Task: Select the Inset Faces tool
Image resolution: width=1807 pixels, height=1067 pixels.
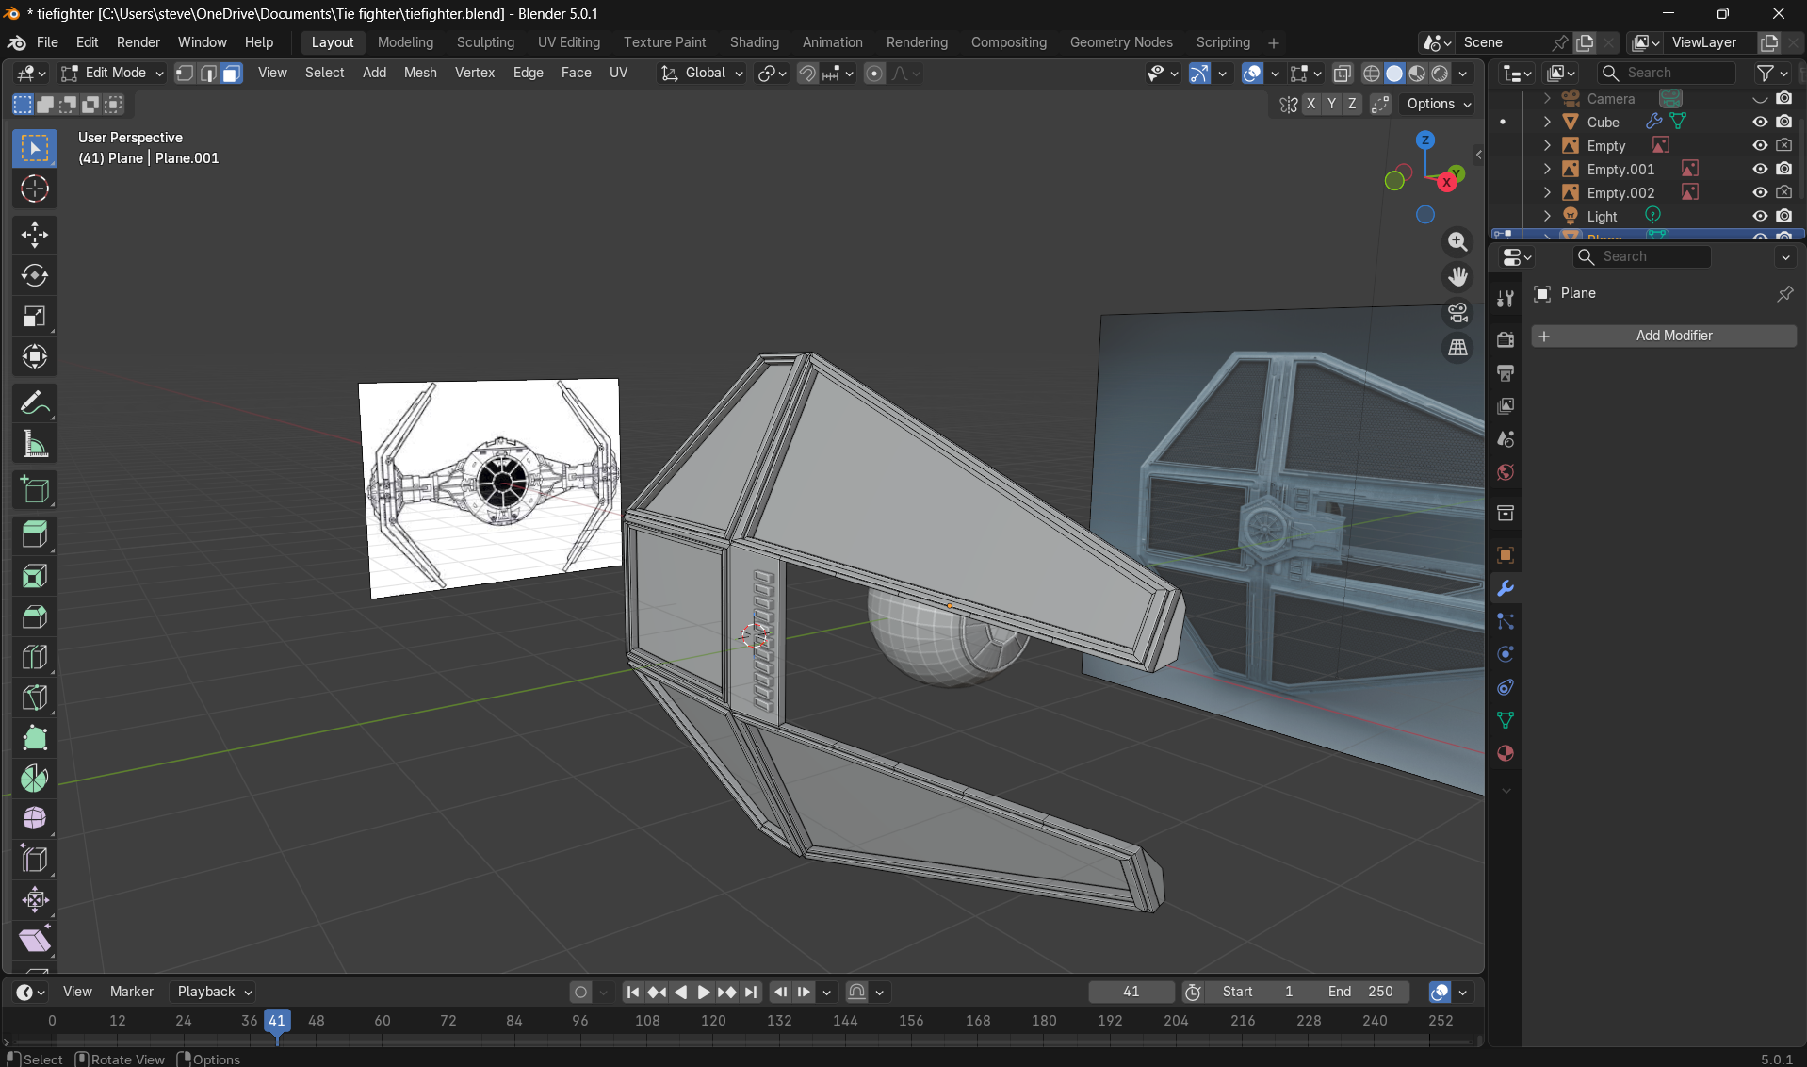Action: (x=35, y=576)
